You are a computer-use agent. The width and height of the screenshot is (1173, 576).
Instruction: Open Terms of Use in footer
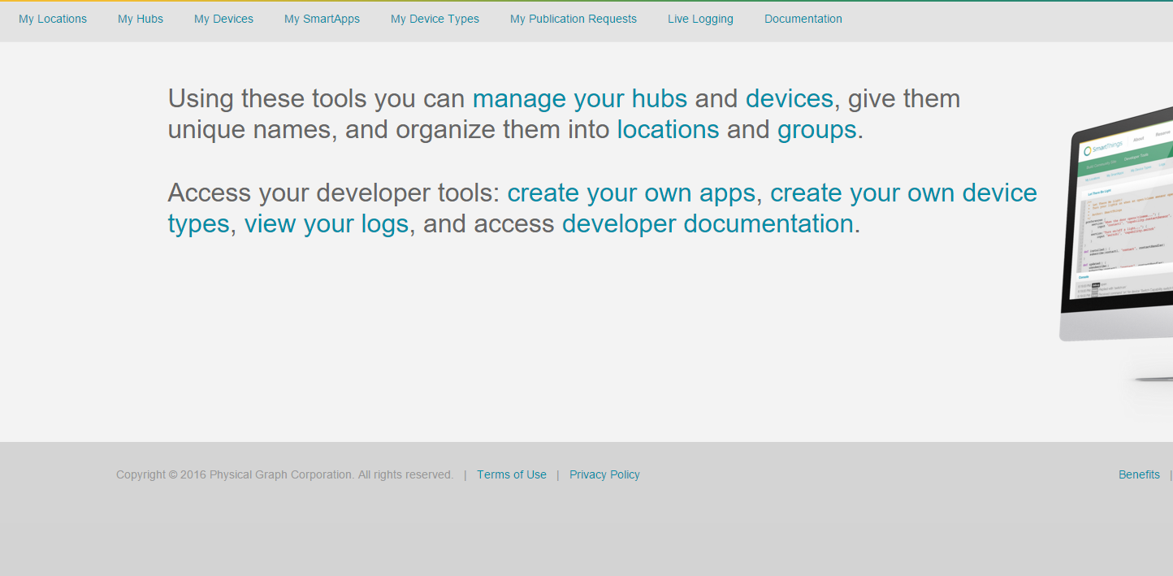coord(512,474)
